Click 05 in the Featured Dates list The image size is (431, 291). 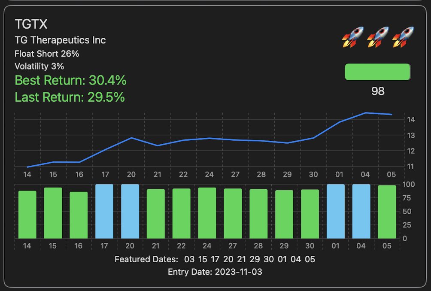[310, 259]
